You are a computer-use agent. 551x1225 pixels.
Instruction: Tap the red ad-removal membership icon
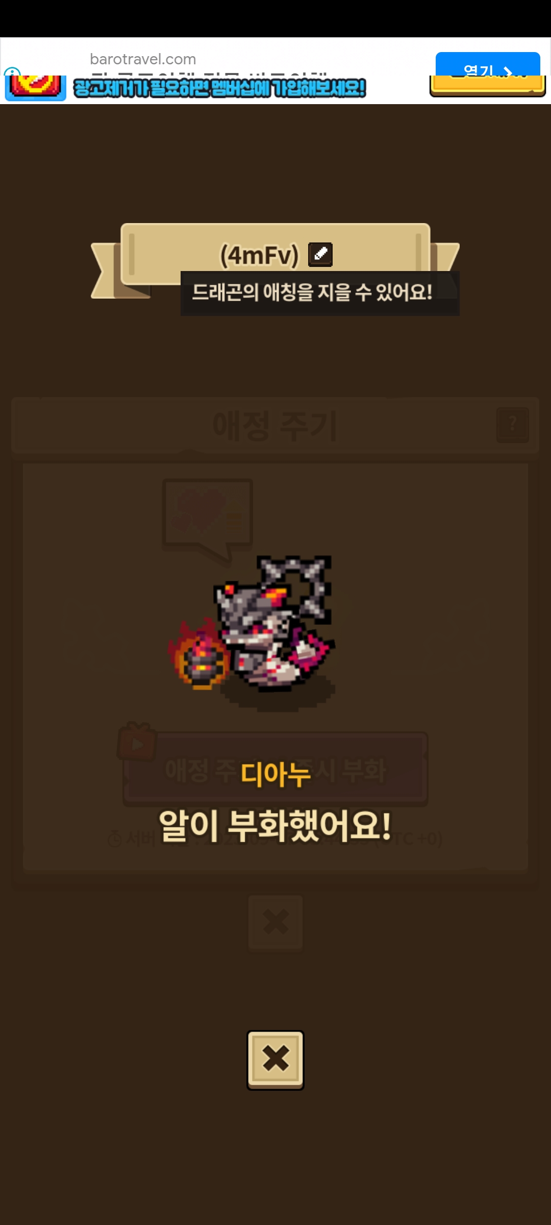click(35, 88)
